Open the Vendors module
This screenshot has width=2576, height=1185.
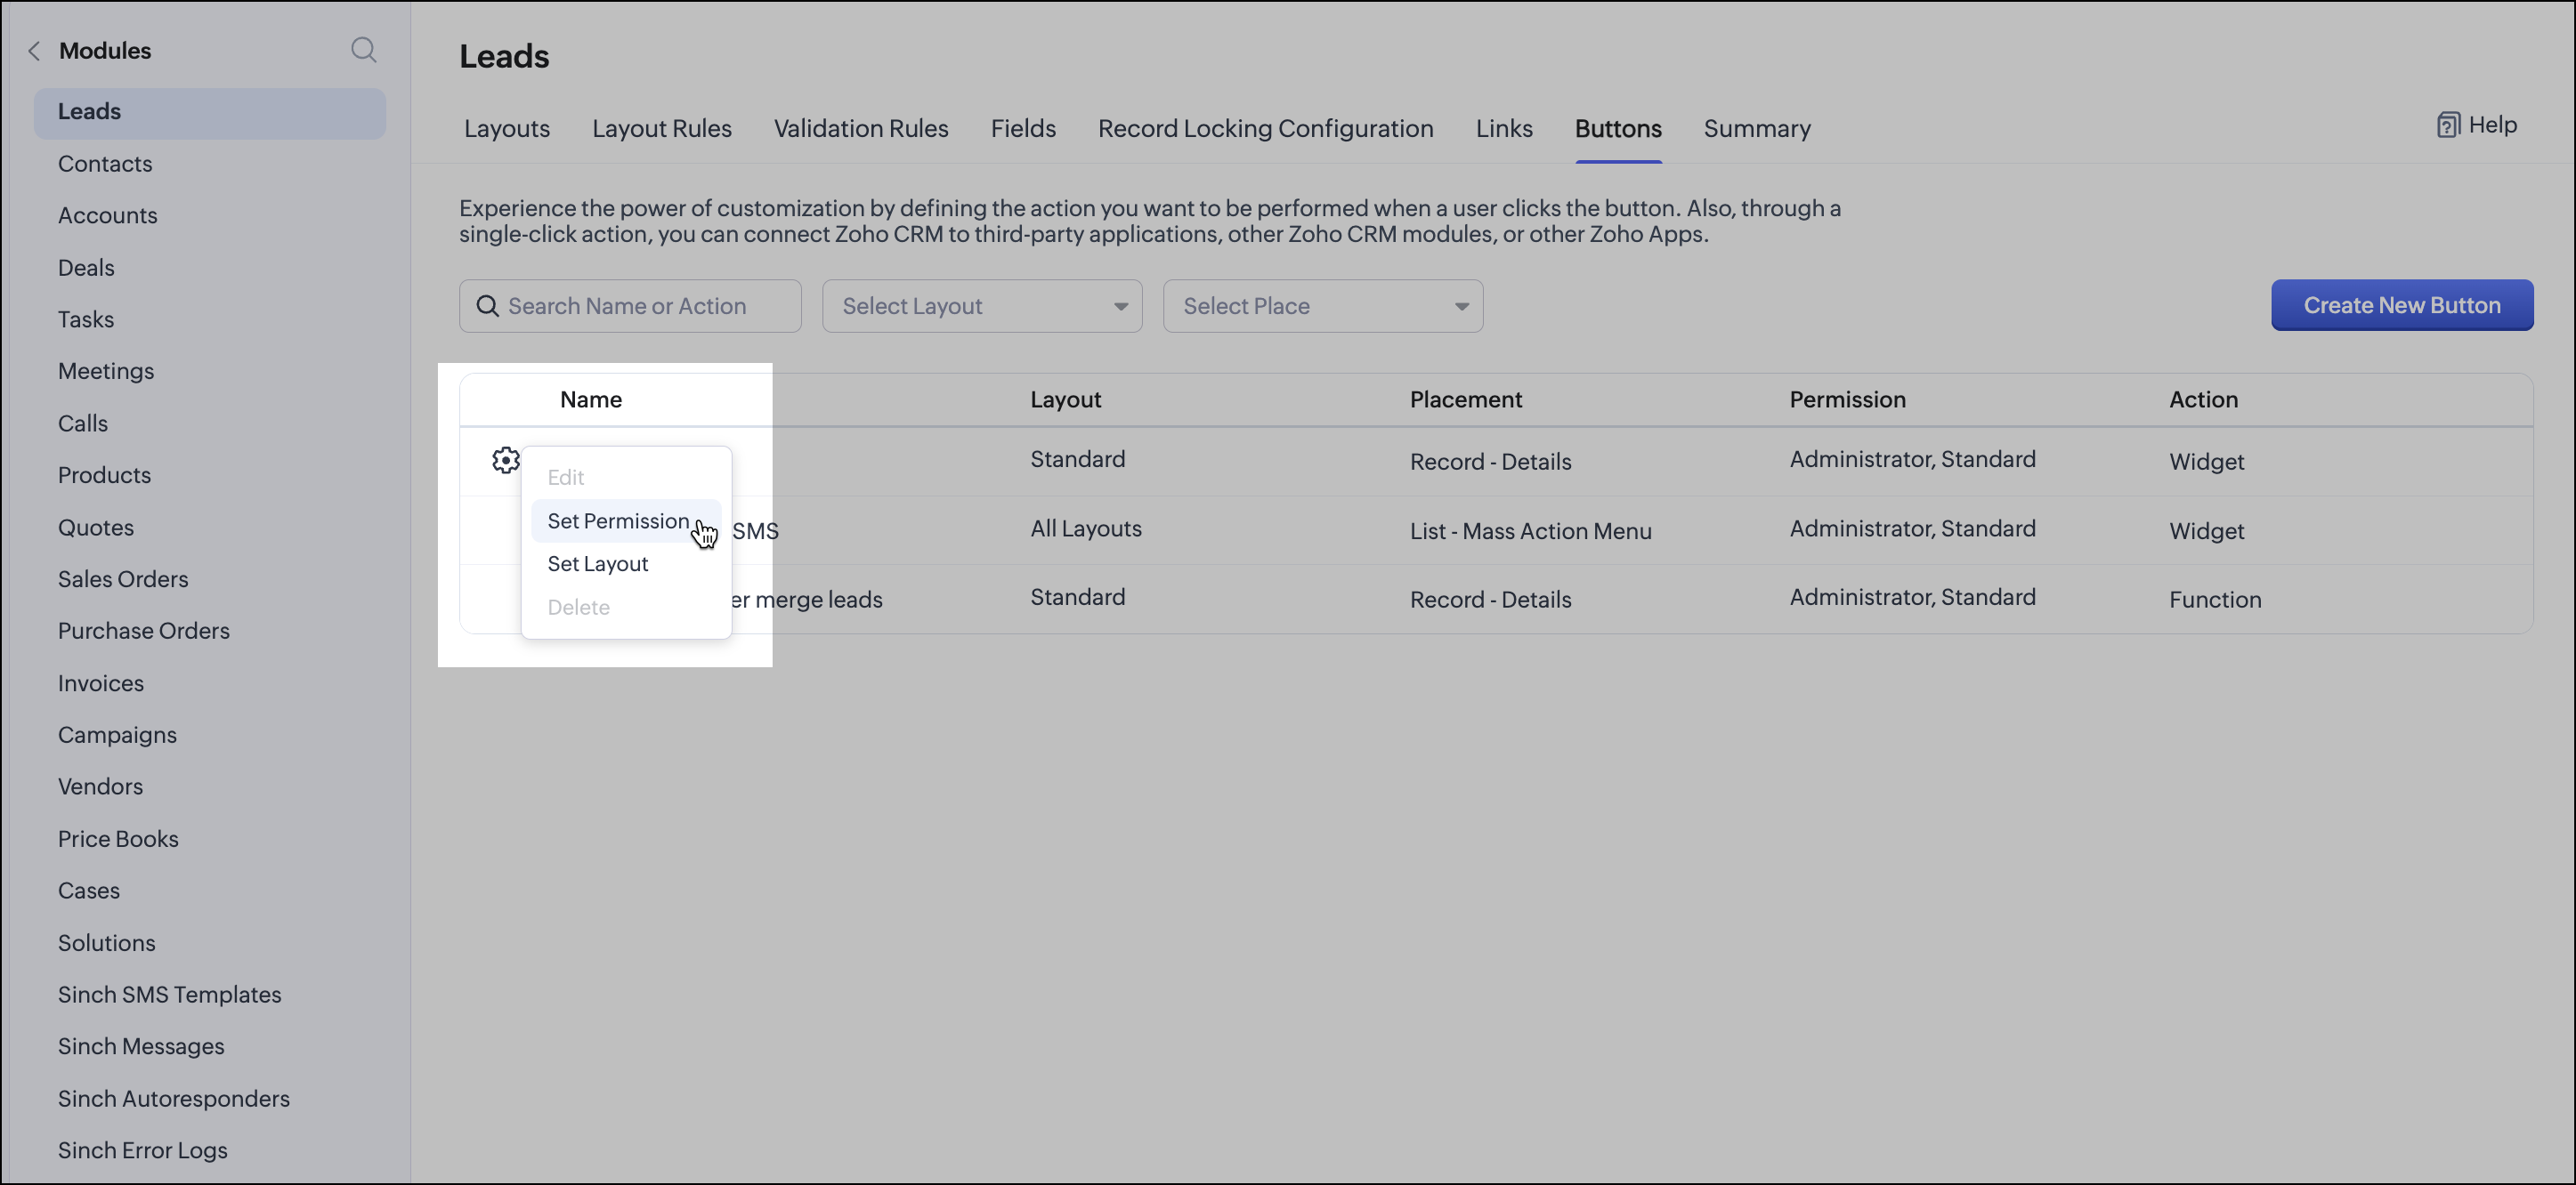[100, 786]
